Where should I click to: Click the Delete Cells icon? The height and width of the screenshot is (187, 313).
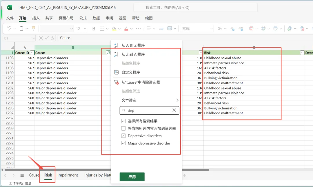302,28
